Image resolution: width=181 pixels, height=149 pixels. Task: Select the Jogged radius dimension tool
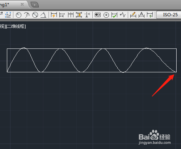pos(27,15)
